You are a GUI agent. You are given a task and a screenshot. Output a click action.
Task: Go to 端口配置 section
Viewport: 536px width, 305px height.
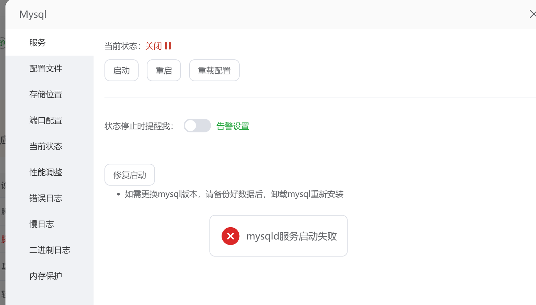pos(50,120)
